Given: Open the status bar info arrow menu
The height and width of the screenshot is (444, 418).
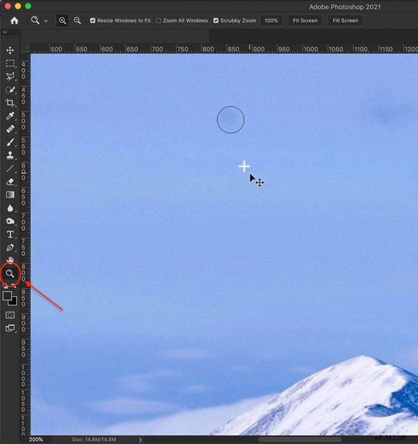Looking at the screenshot, I should coord(140,440).
